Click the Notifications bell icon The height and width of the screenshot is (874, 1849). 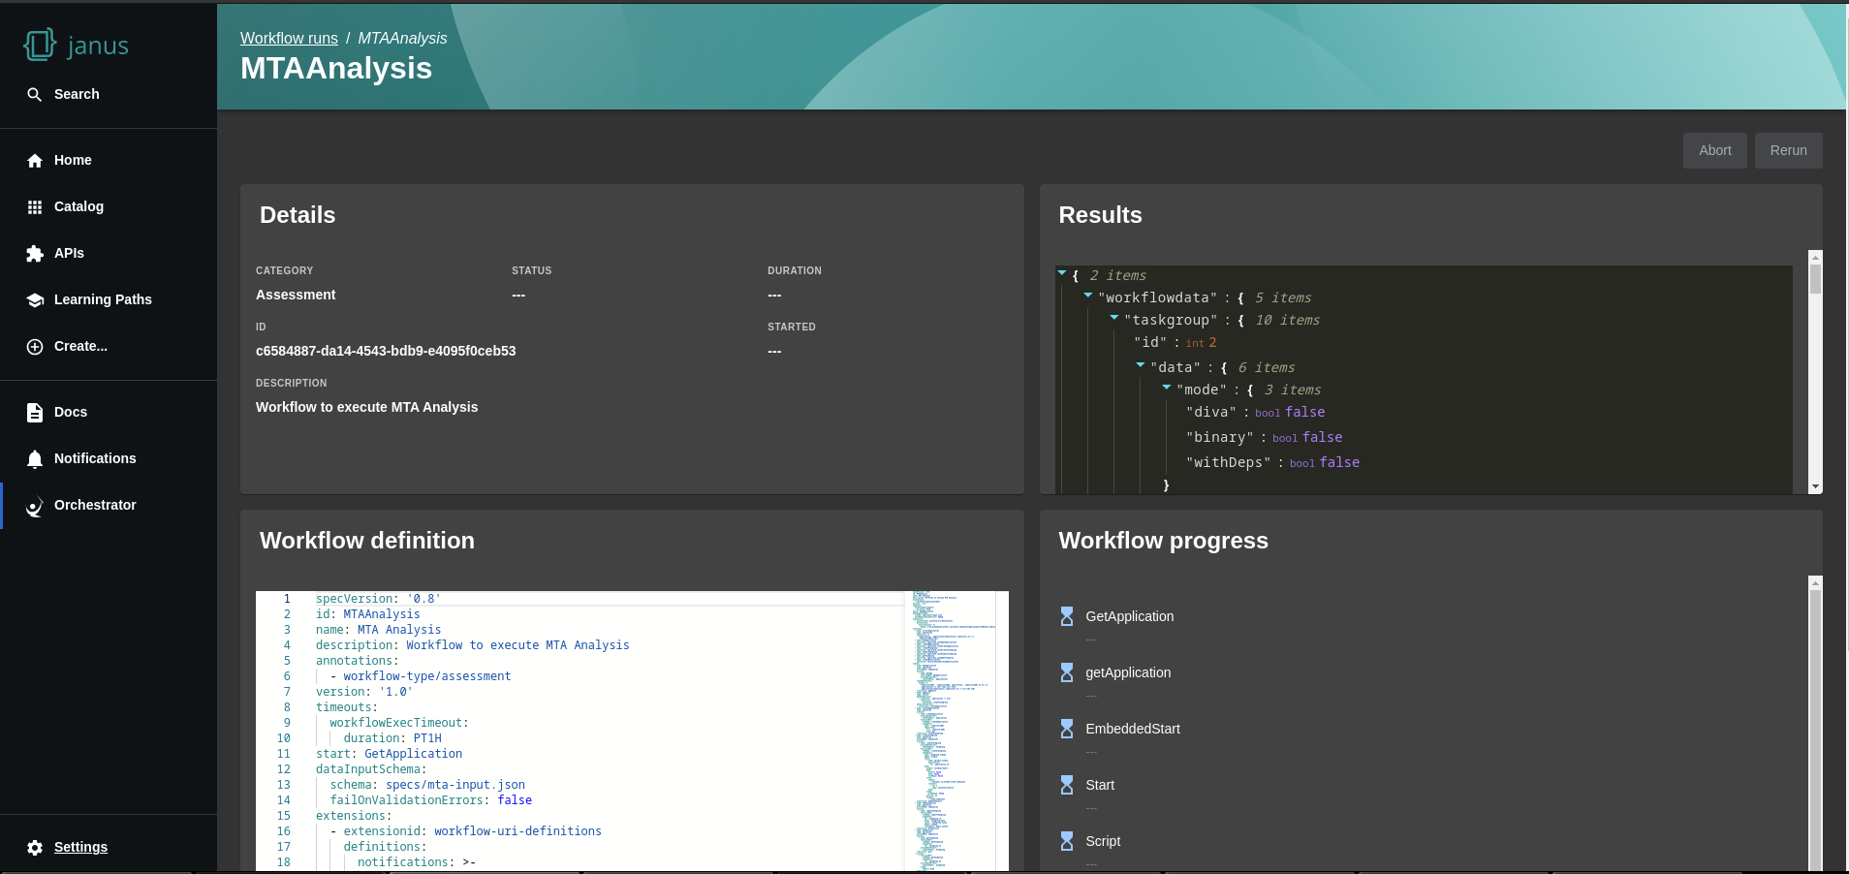pyautogui.click(x=35, y=458)
